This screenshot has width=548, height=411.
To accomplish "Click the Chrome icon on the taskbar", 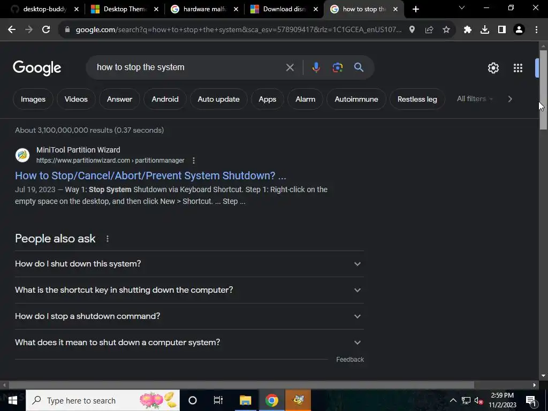I will click(x=271, y=400).
